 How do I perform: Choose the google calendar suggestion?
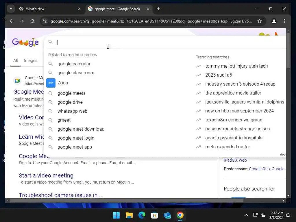coord(74,64)
